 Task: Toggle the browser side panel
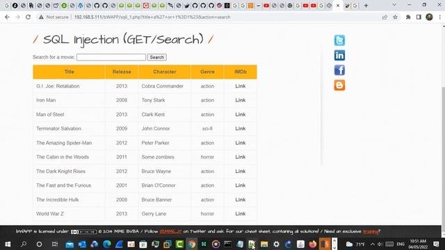pos(419,17)
